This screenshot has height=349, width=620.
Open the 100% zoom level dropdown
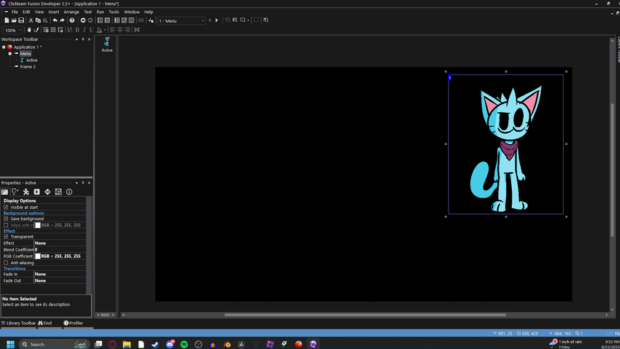click(x=12, y=30)
